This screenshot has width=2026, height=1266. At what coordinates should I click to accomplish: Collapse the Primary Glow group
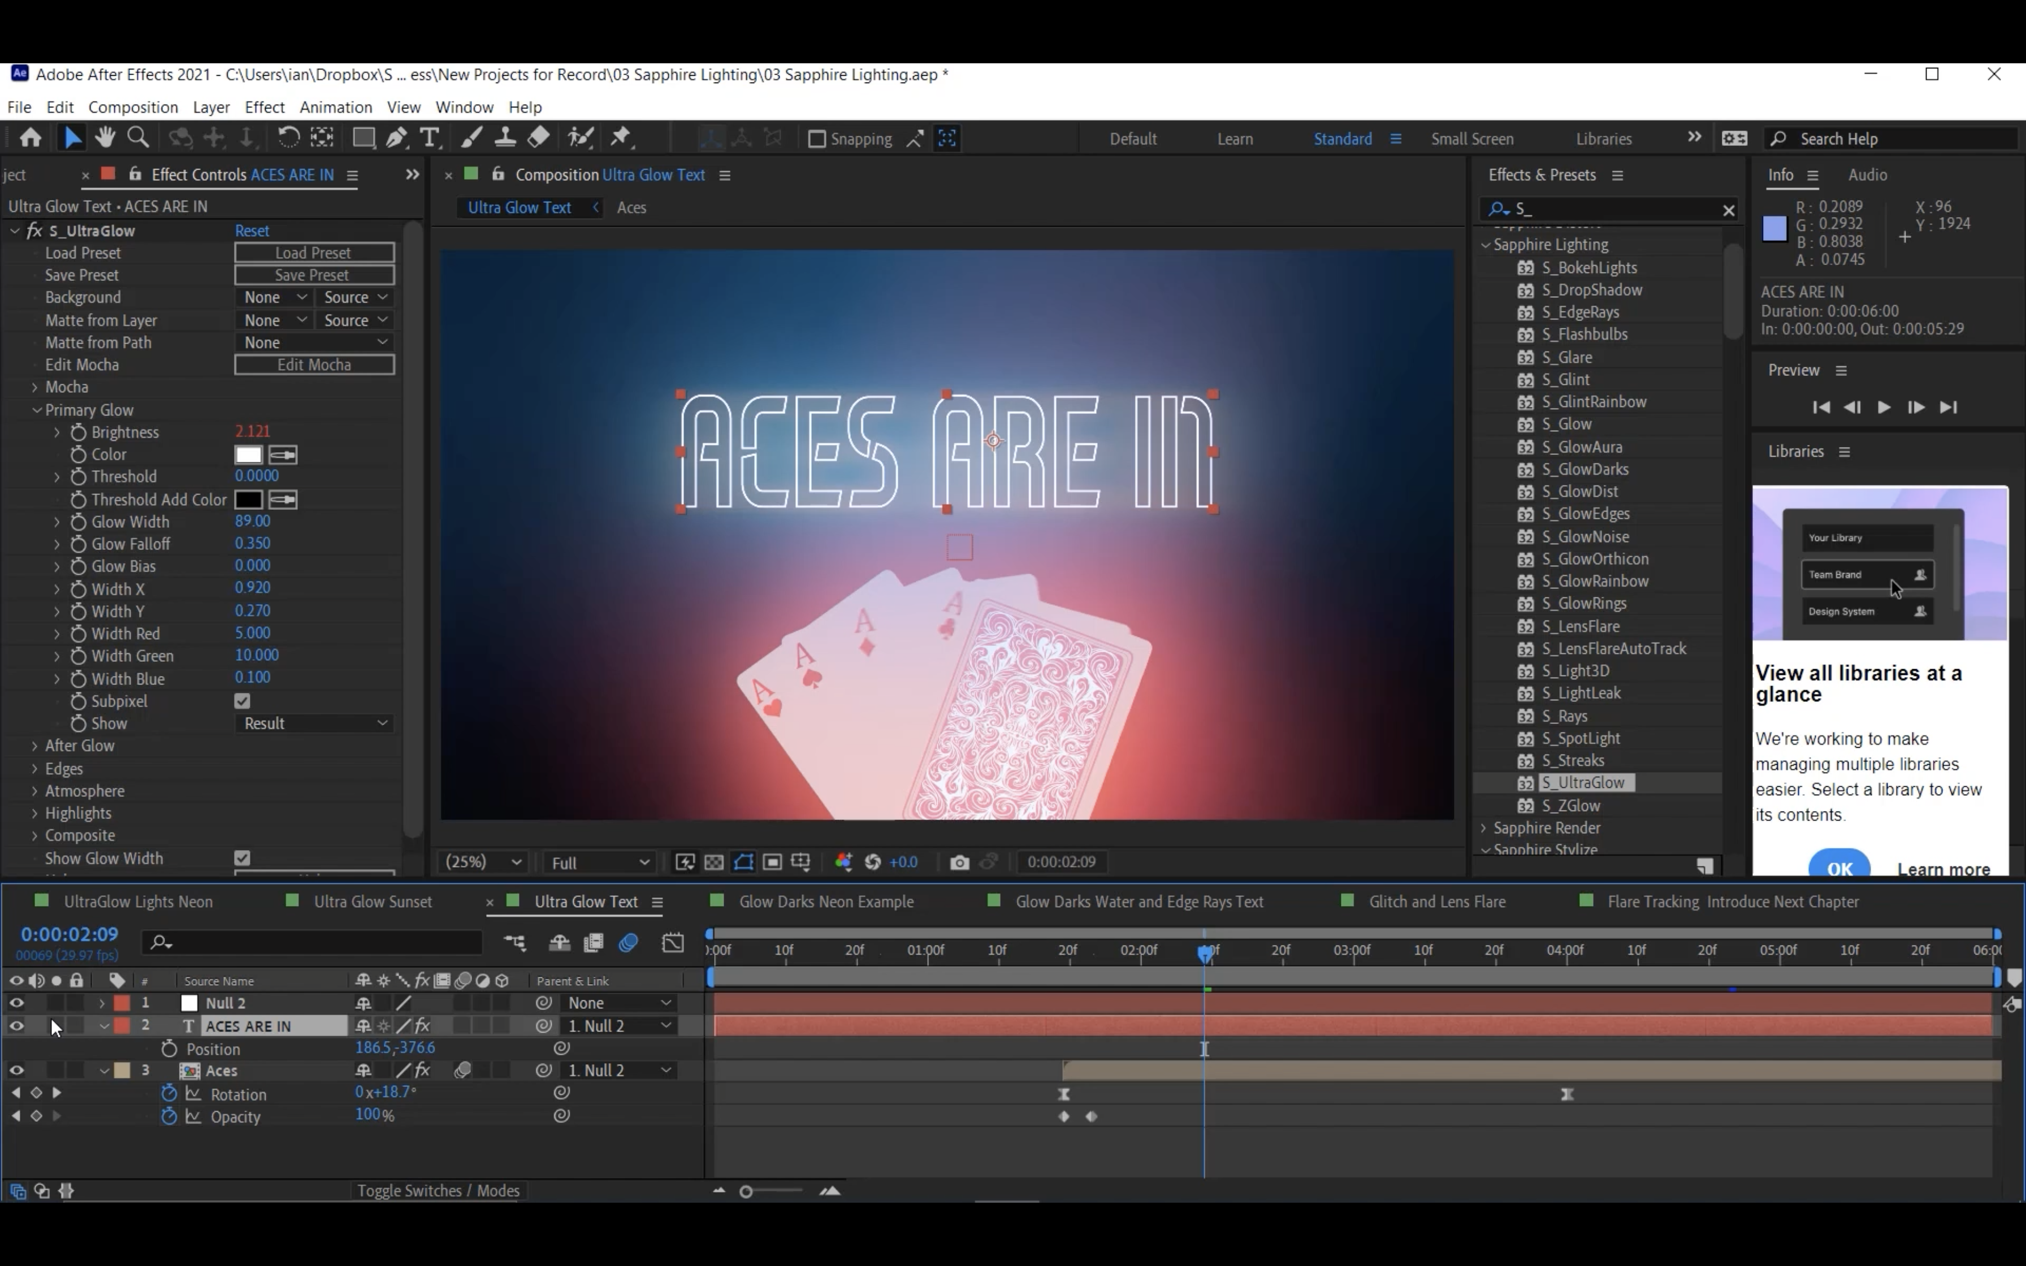tap(37, 410)
